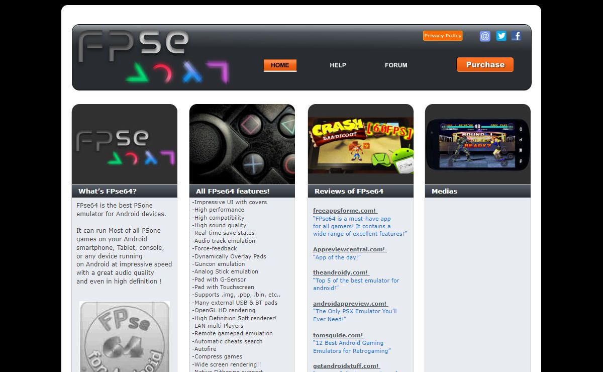This screenshot has height=372, width=603.
Task: Click the 'All FPse64 features!' heading
Action: click(x=233, y=191)
